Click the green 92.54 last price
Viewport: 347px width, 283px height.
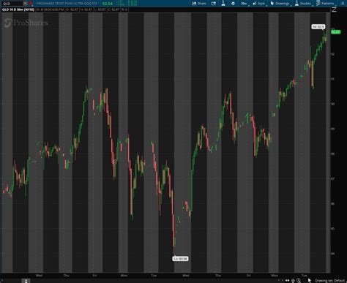pyautogui.click(x=108, y=4)
